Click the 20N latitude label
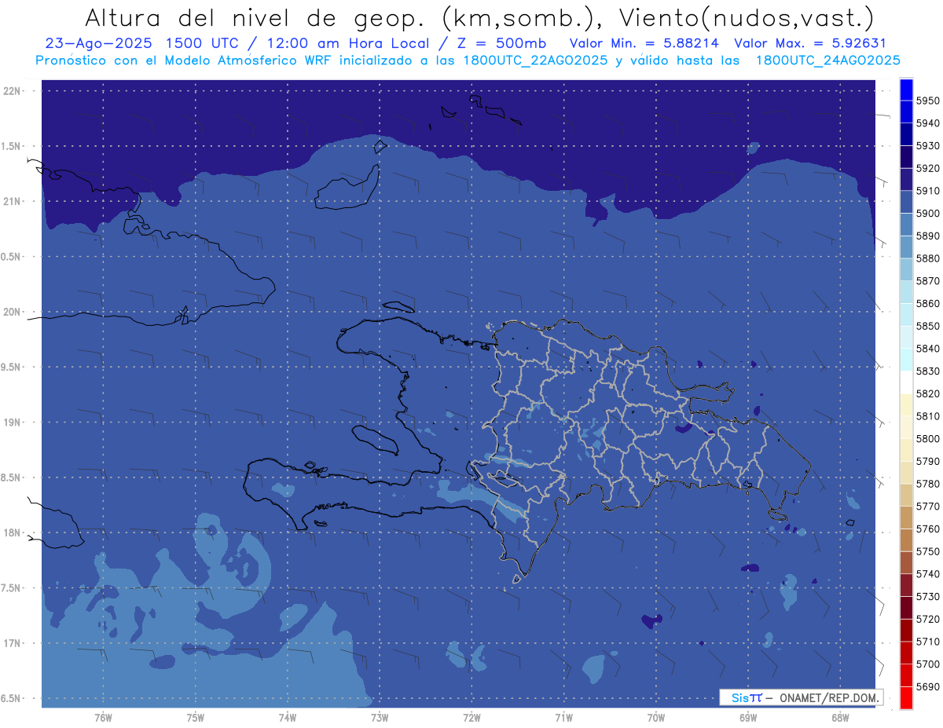 [x=12, y=312]
